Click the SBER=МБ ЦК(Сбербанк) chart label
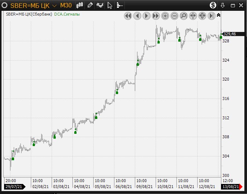The image size is (247, 194). (29, 14)
